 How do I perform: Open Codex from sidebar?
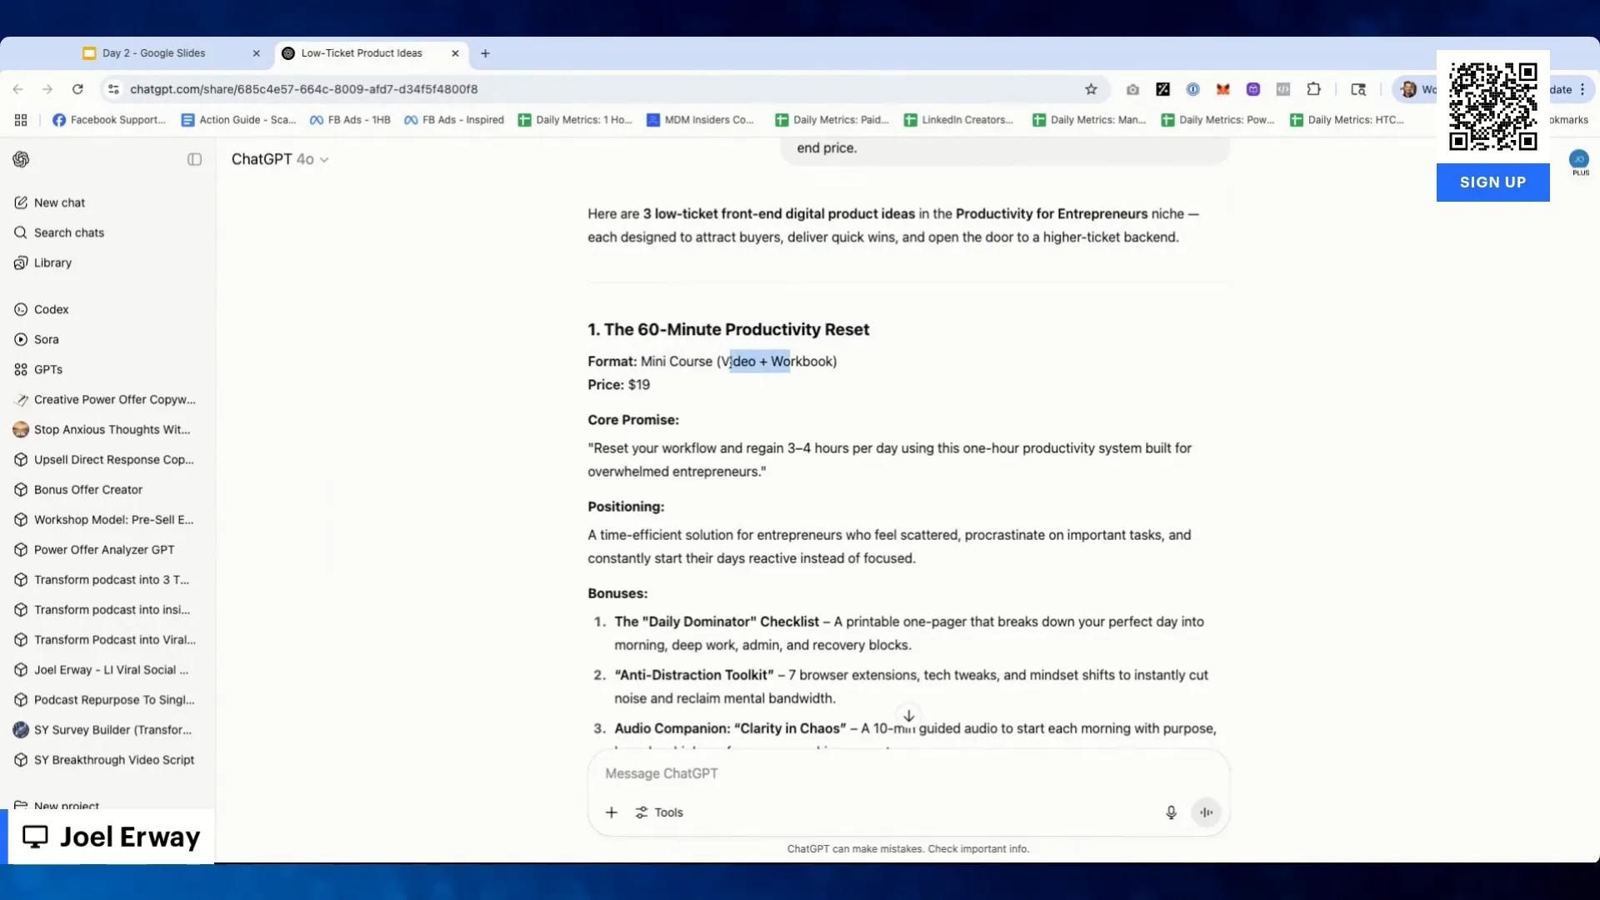pos(51,309)
